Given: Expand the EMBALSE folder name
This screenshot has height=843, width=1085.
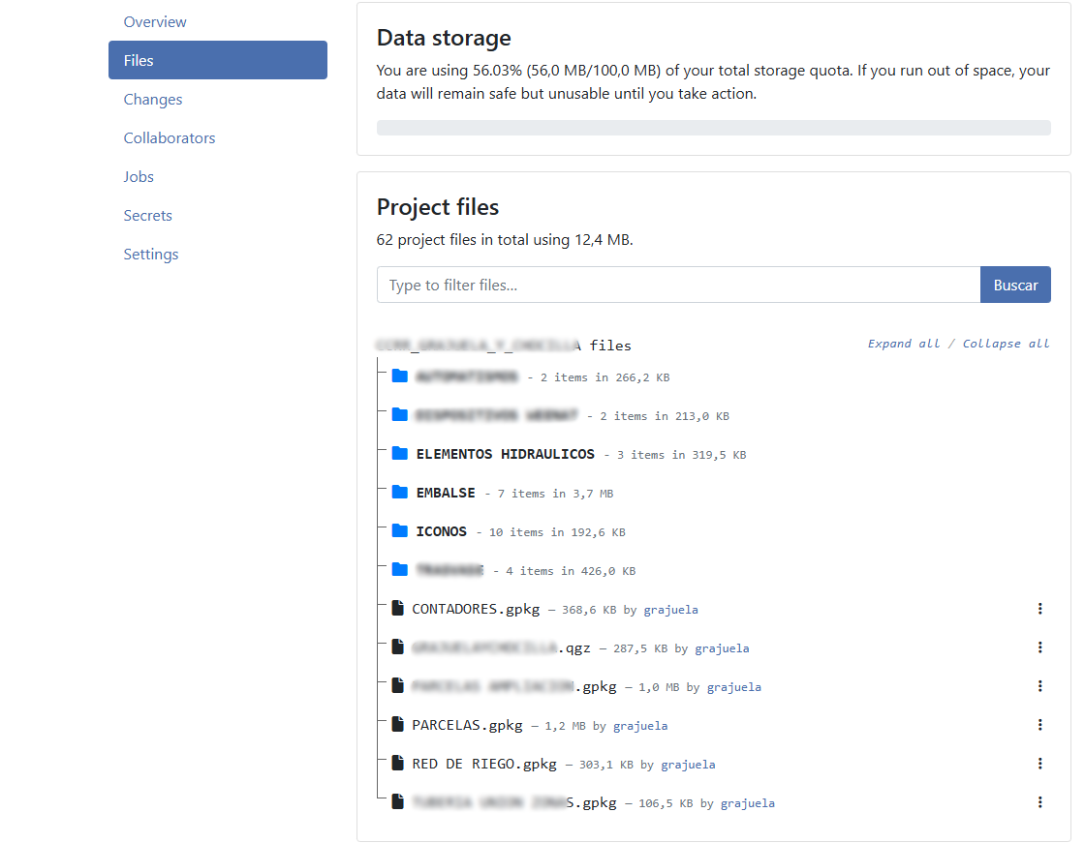Looking at the screenshot, I should 446,493.
